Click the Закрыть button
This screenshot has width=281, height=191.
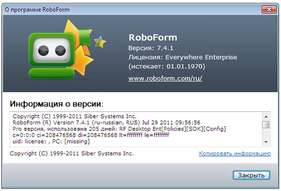tap(251, 175)
